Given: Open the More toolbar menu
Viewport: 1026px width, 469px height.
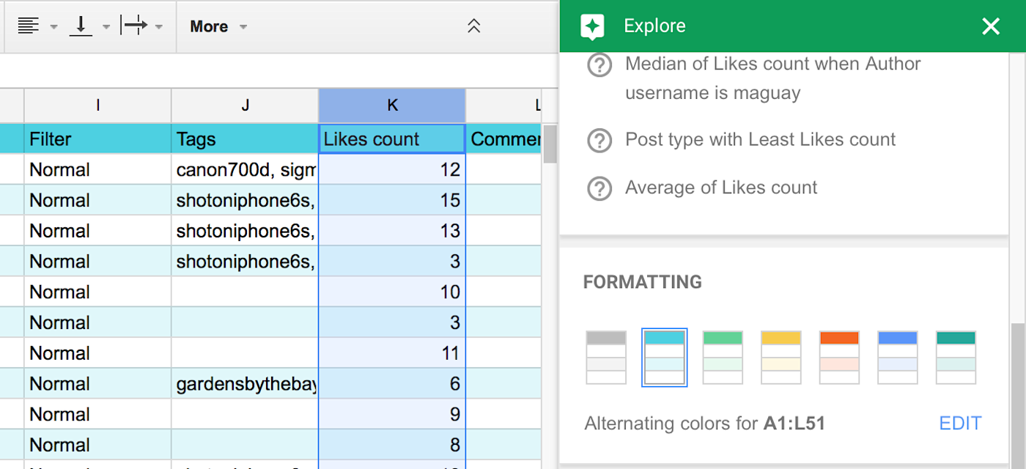Looking at the screenshot, I should pyautogui.click(x=218, y=26).
